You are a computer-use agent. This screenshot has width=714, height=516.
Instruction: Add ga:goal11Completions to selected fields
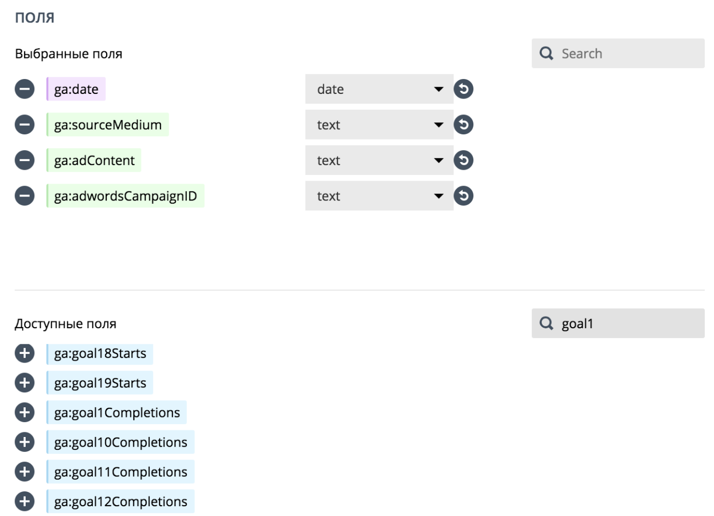click(x=24, y=472)
